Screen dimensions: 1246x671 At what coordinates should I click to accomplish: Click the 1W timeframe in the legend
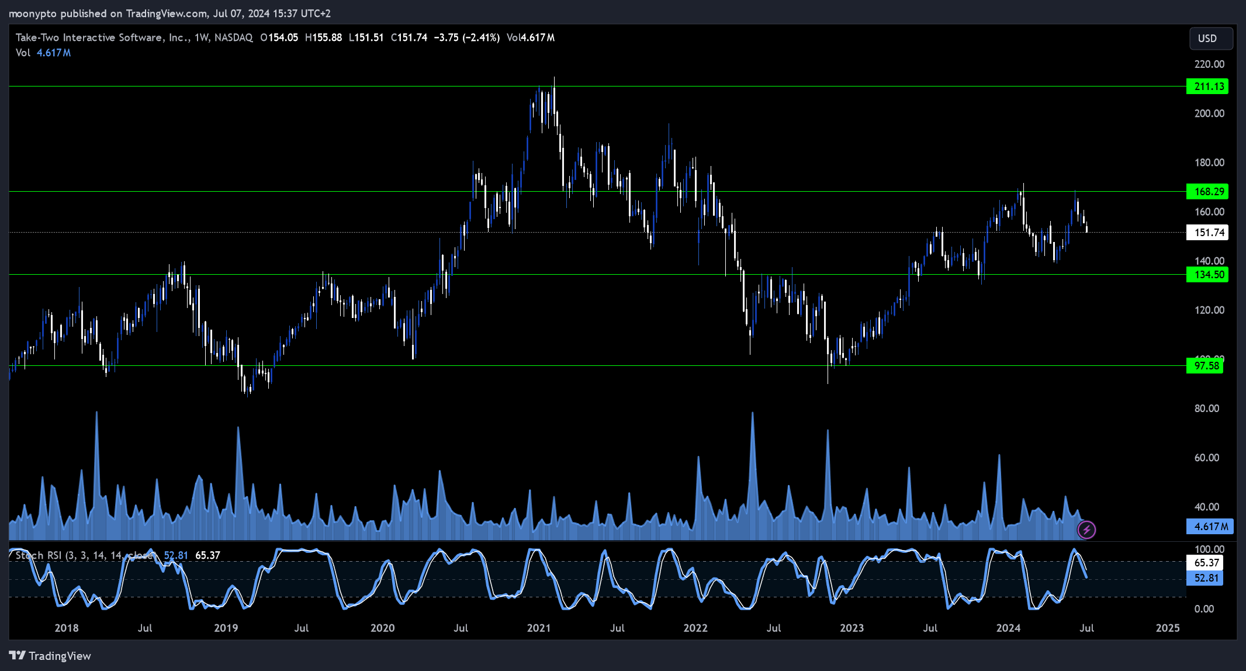pyautogui.click(x=202, y=37)
